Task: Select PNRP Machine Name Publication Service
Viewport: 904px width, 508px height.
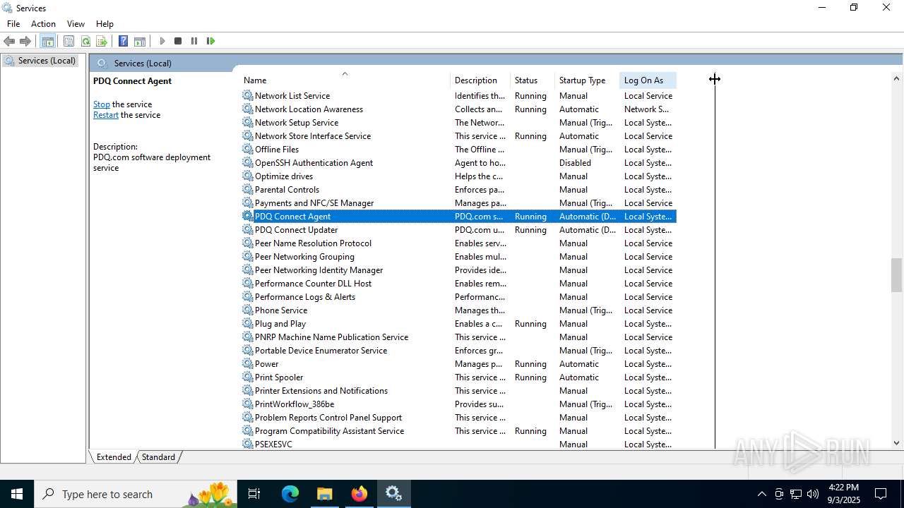Action: click(x=458, y=337)
